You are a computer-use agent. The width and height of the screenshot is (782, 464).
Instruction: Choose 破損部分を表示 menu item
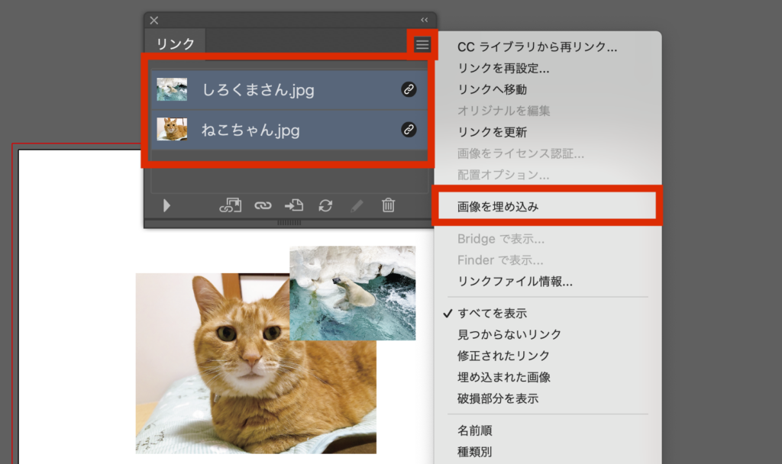click(498, 398)
